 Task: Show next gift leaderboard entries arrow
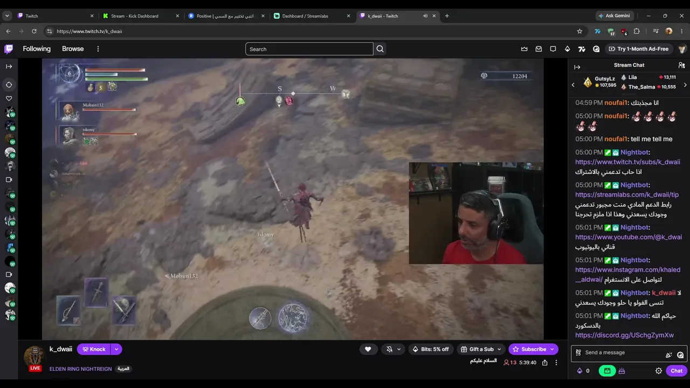(x=685, y=85)
